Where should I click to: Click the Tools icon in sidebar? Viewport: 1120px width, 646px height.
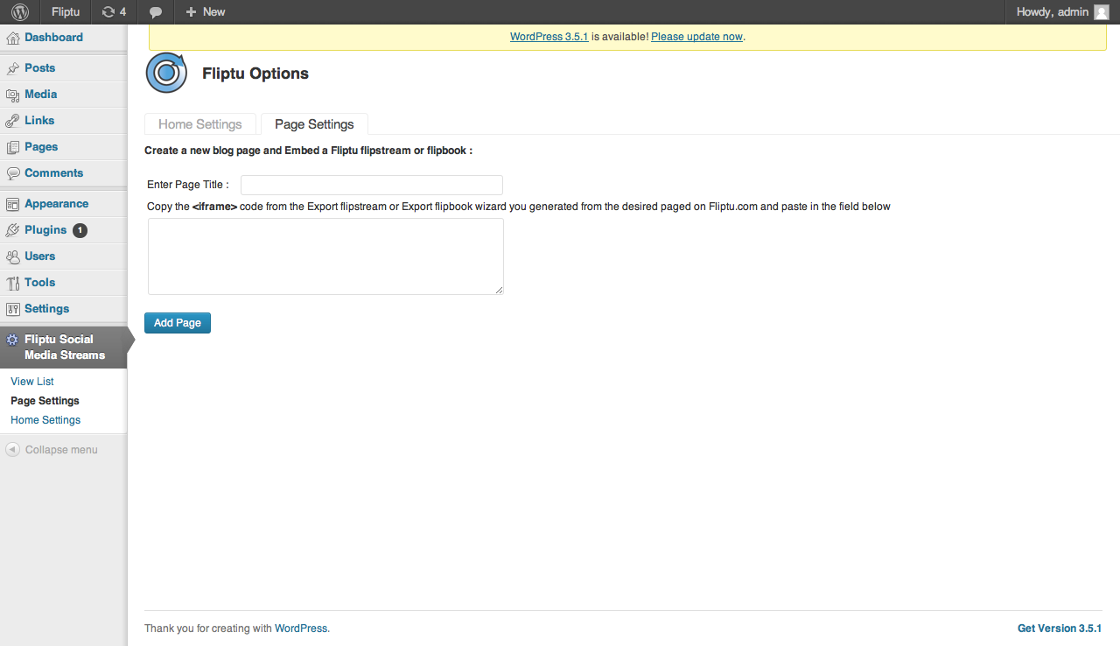(13, 283)
